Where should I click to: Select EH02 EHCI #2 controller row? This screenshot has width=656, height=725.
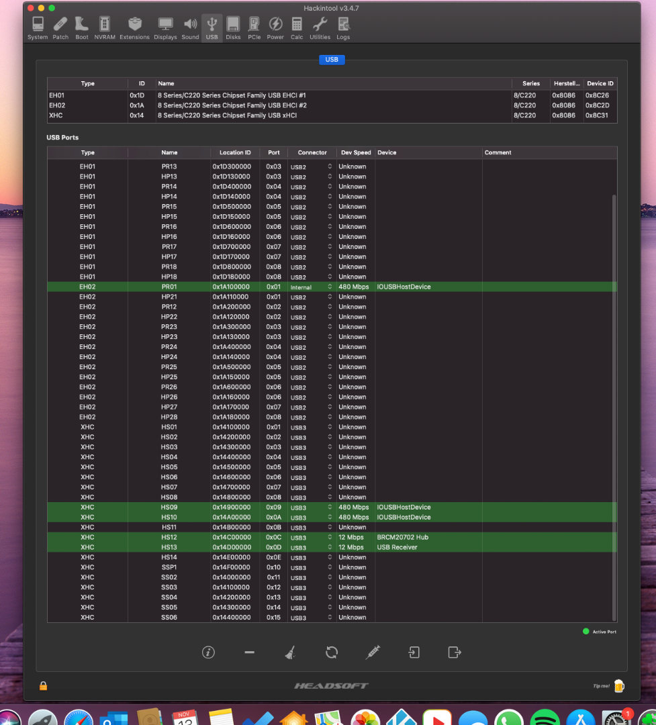pos(332,105)
